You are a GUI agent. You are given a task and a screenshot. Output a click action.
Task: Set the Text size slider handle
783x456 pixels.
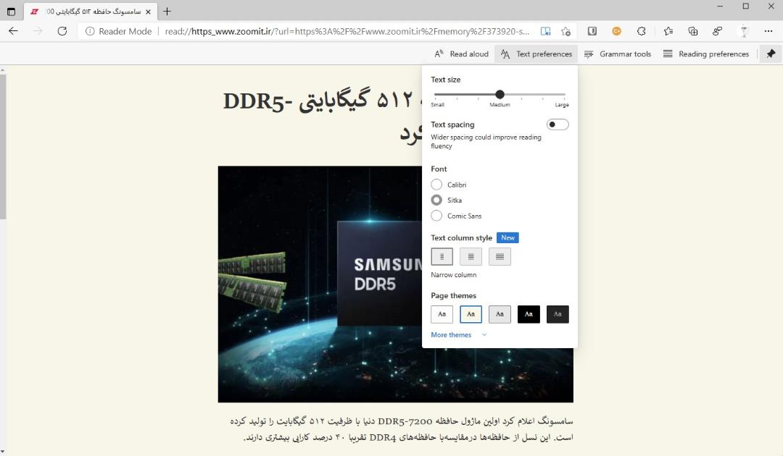[500, 94]
